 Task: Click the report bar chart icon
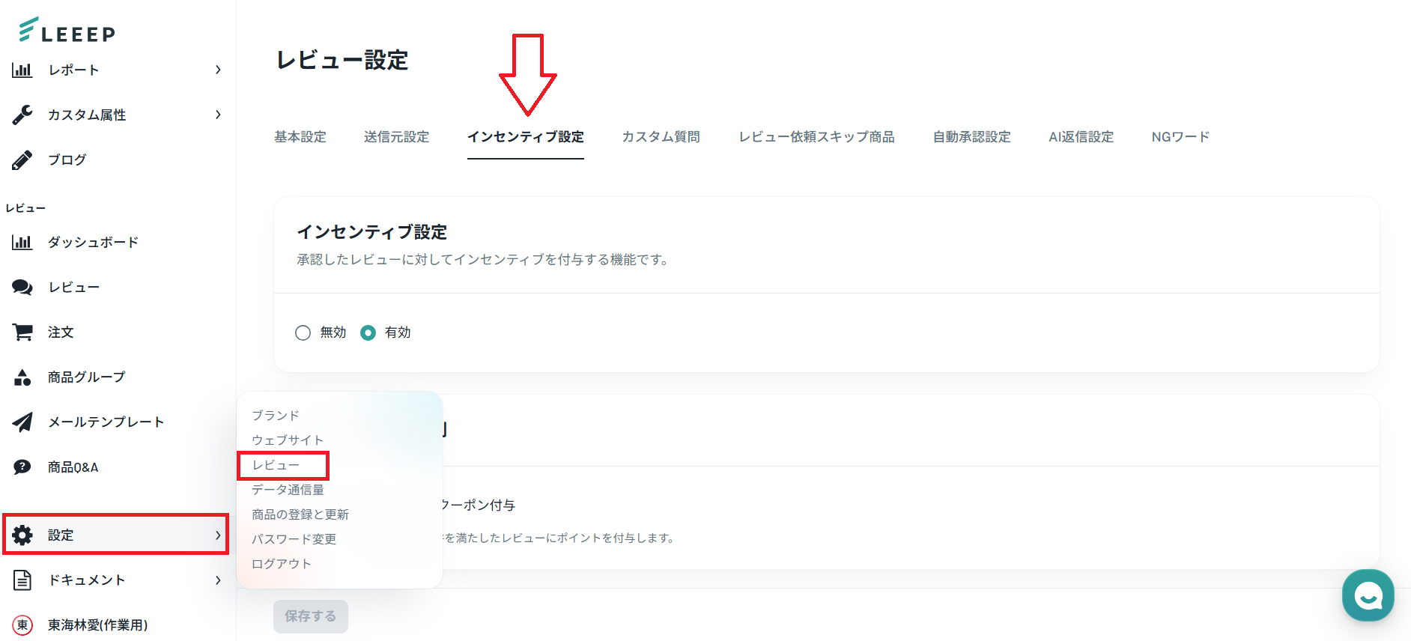pos(22,70)
